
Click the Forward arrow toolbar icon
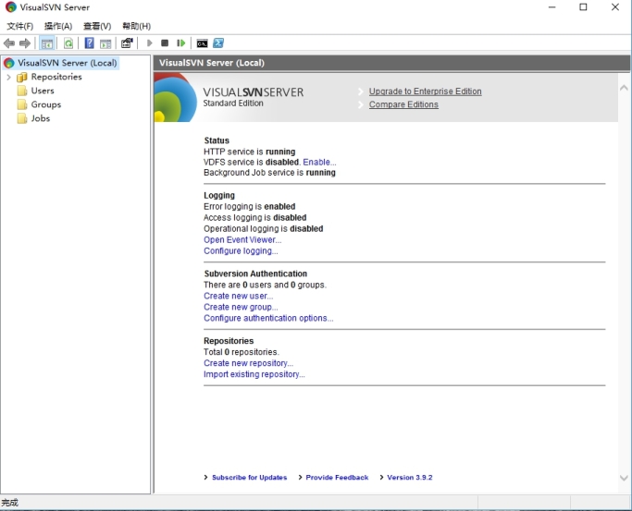coord(25,43)
